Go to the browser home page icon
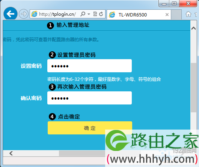This screenshot has width=199, height=167. [x=188, y=14]
